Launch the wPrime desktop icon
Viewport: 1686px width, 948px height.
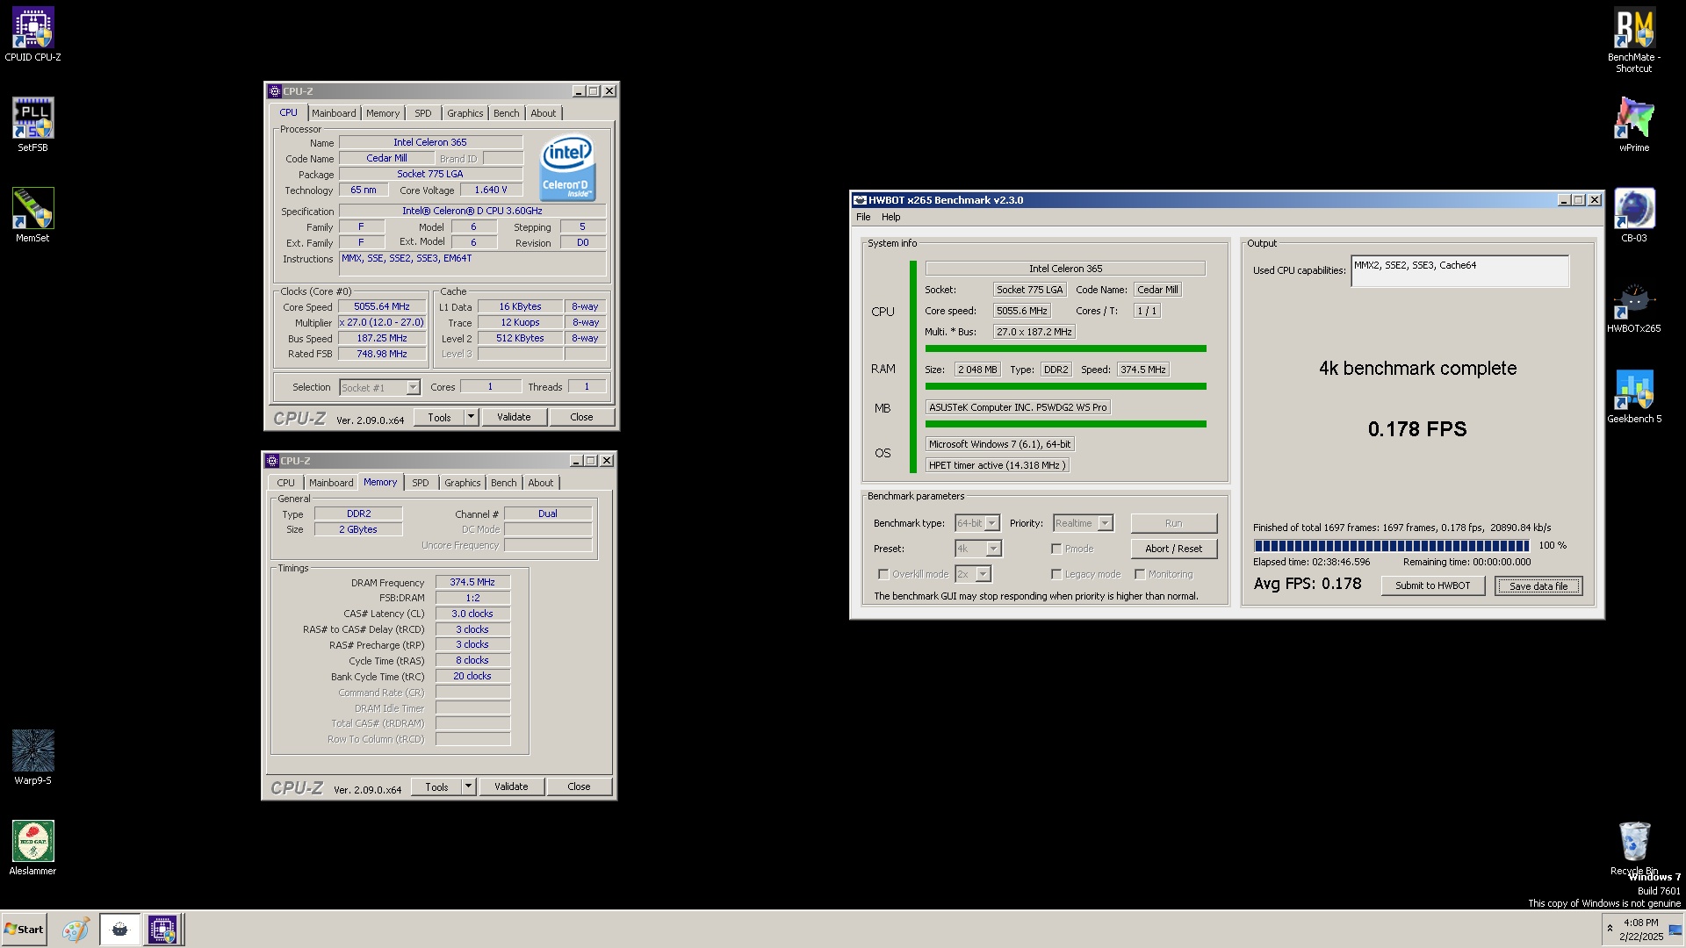(1634, 125)
